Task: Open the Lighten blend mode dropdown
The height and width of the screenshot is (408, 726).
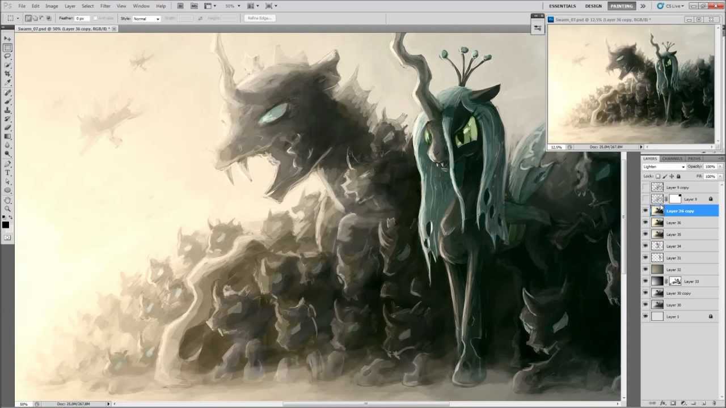Action: [x=664, y=167]
